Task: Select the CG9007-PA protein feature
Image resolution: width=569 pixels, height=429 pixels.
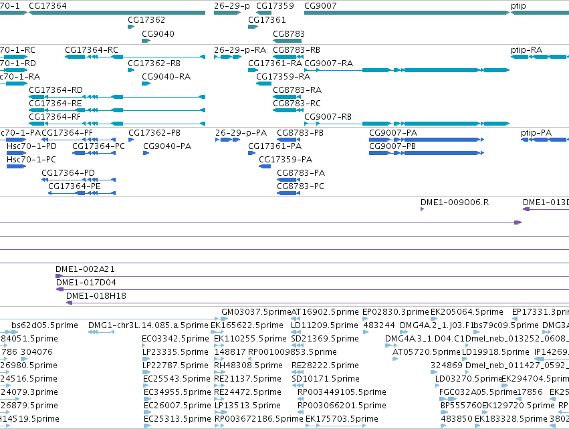Action: click(x=427, y=140)
